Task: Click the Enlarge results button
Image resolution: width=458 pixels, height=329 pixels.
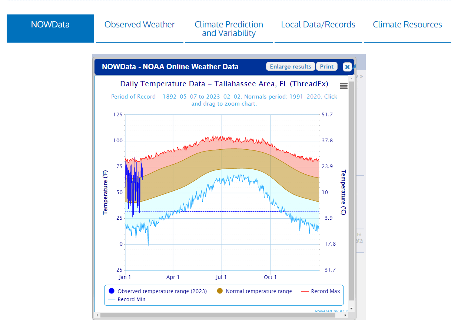Action: coord(291,67)
